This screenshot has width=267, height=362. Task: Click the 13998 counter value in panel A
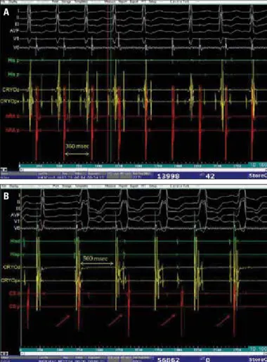point(168,176)
